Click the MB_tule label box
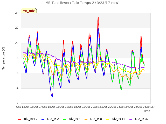166x124 pixels. [29, 11]
